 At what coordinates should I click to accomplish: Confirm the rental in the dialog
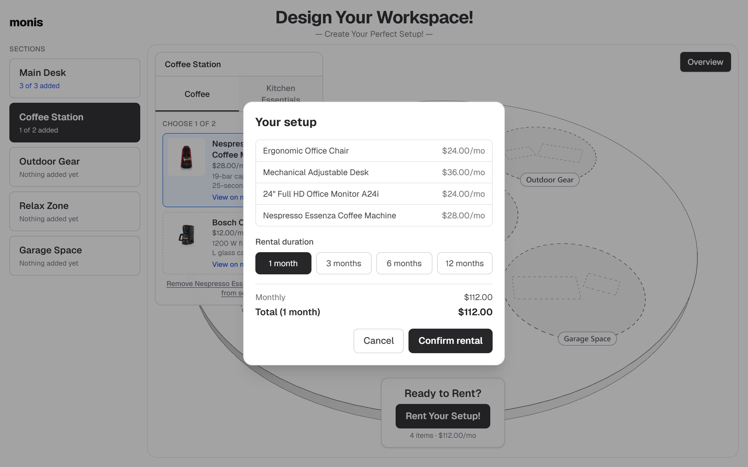[x=450, y=341]
